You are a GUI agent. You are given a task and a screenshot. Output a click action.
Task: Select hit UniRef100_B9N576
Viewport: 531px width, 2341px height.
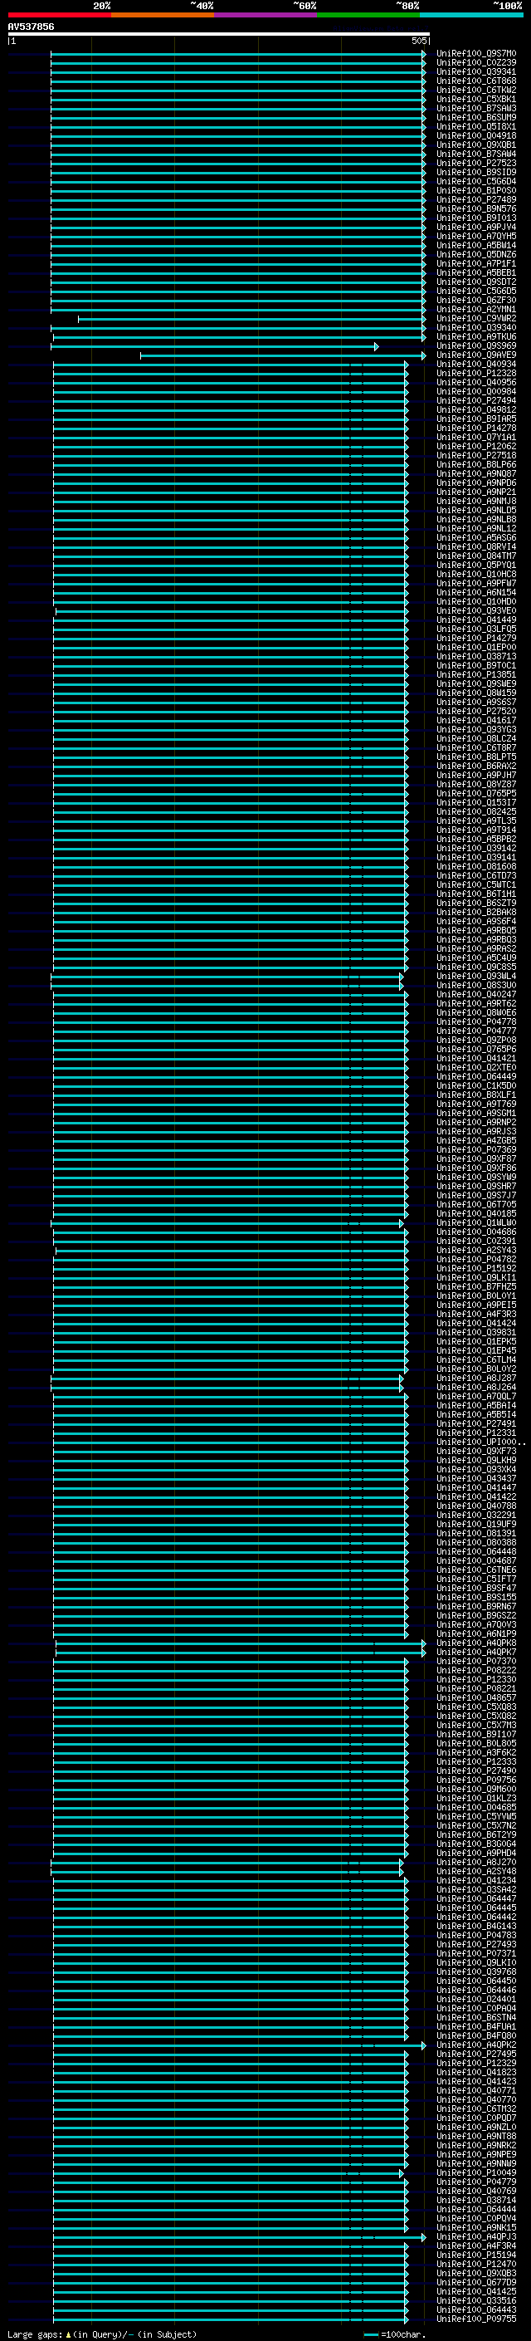[475, 209]
